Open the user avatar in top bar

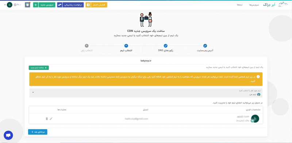point(9,5)
